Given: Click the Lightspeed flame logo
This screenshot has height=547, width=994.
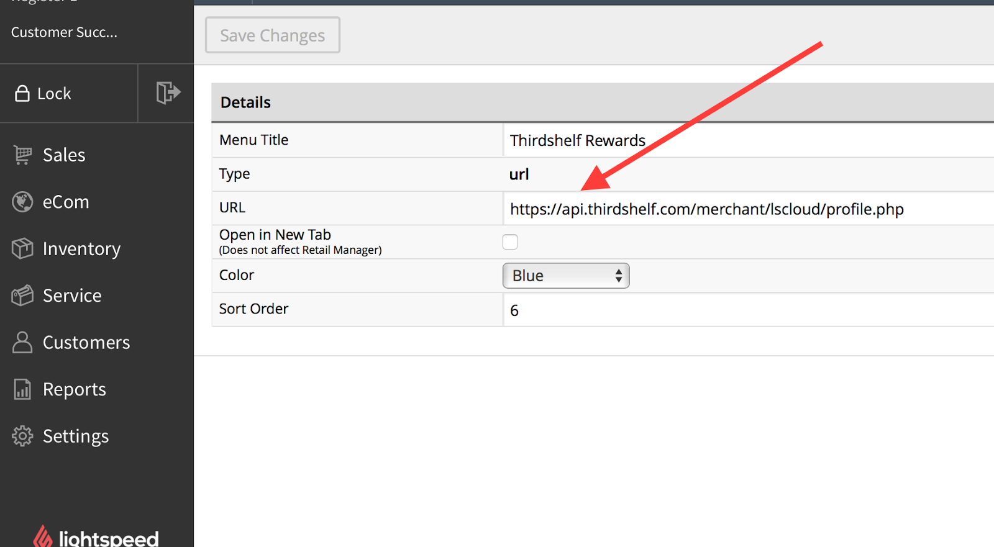Looking at the screenshot, I should [42, 537].
